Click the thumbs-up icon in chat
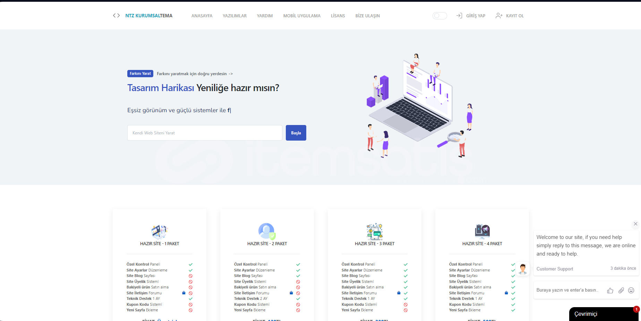This screenshot has width=641, height=321. [x=610, y=291]
